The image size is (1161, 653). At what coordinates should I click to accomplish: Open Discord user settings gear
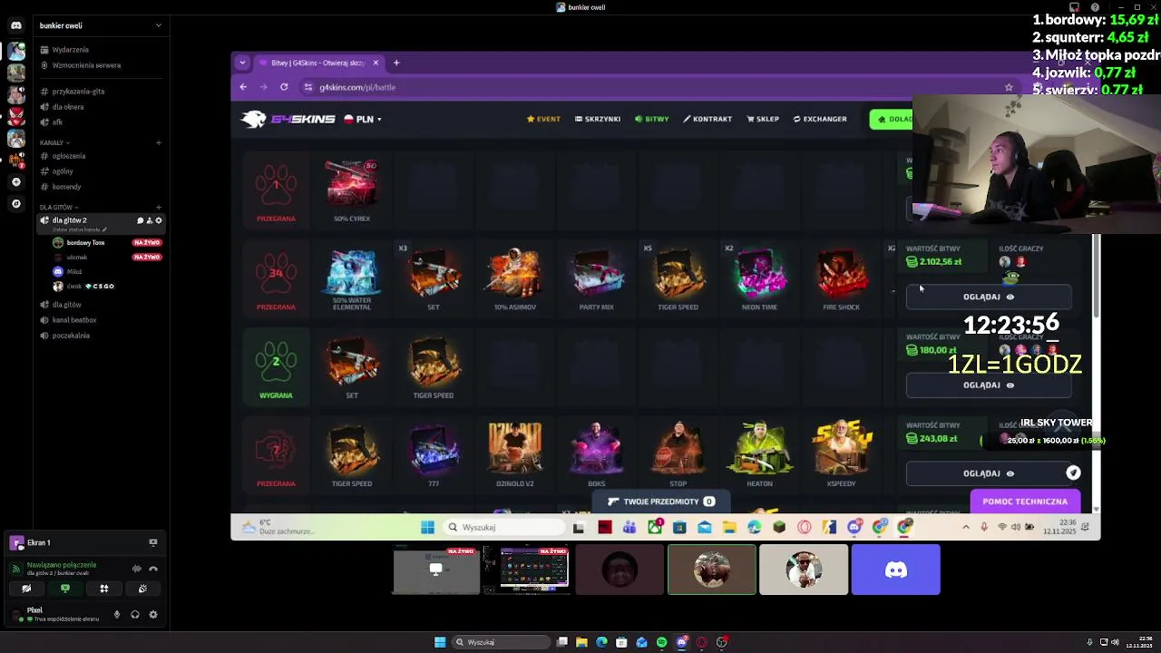point(152,614)
